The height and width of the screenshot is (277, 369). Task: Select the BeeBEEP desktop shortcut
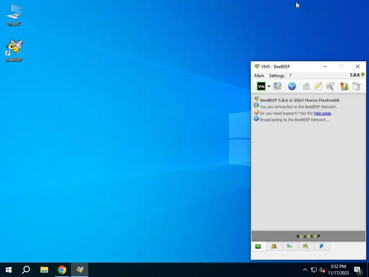pos(14,50)
